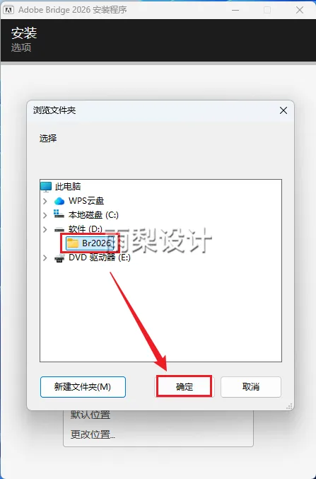Click the WPS云盘 cloud icon
Viewport: 316px width, 479px height.
click(x=59, y=201)
